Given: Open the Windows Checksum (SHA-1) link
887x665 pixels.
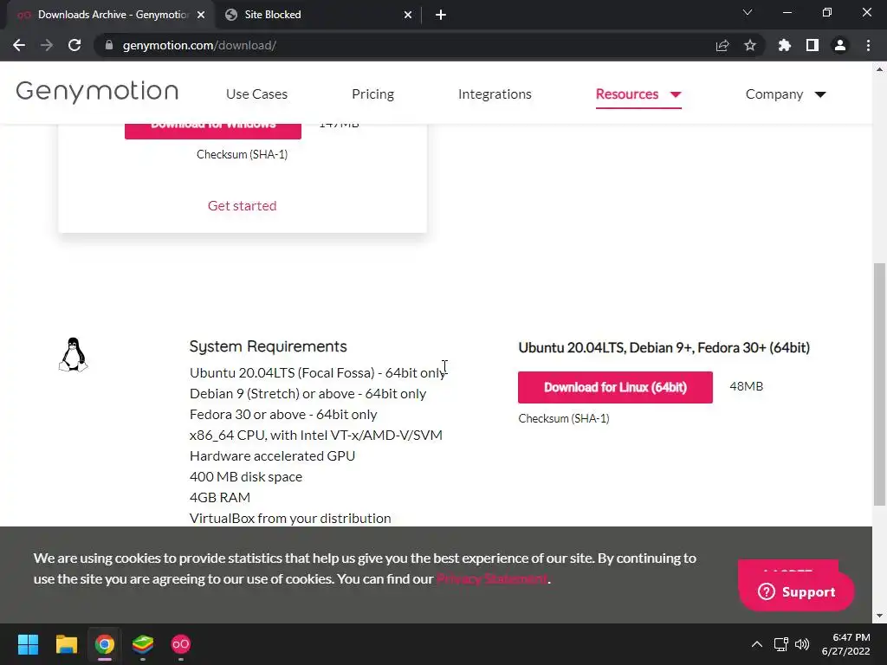Looking at the screenshot, I should 243,154.
